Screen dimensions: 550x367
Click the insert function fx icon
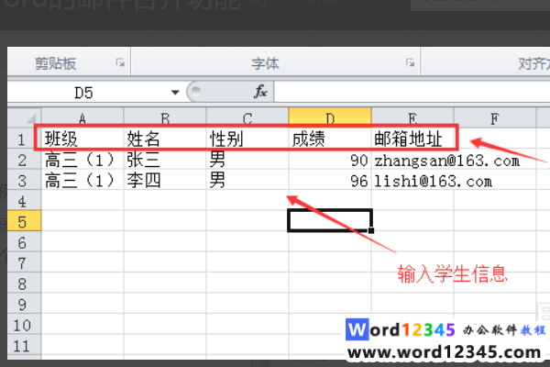click(260, 92)
